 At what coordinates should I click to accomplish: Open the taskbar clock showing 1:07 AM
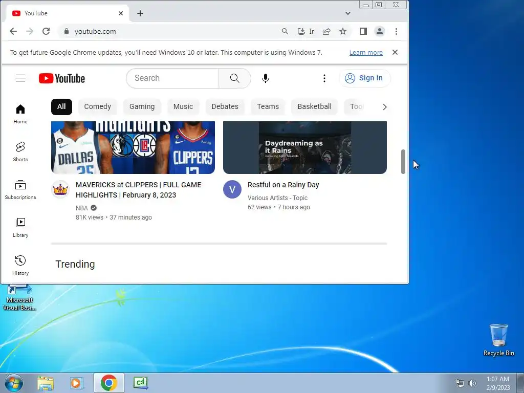click(498, 383)
